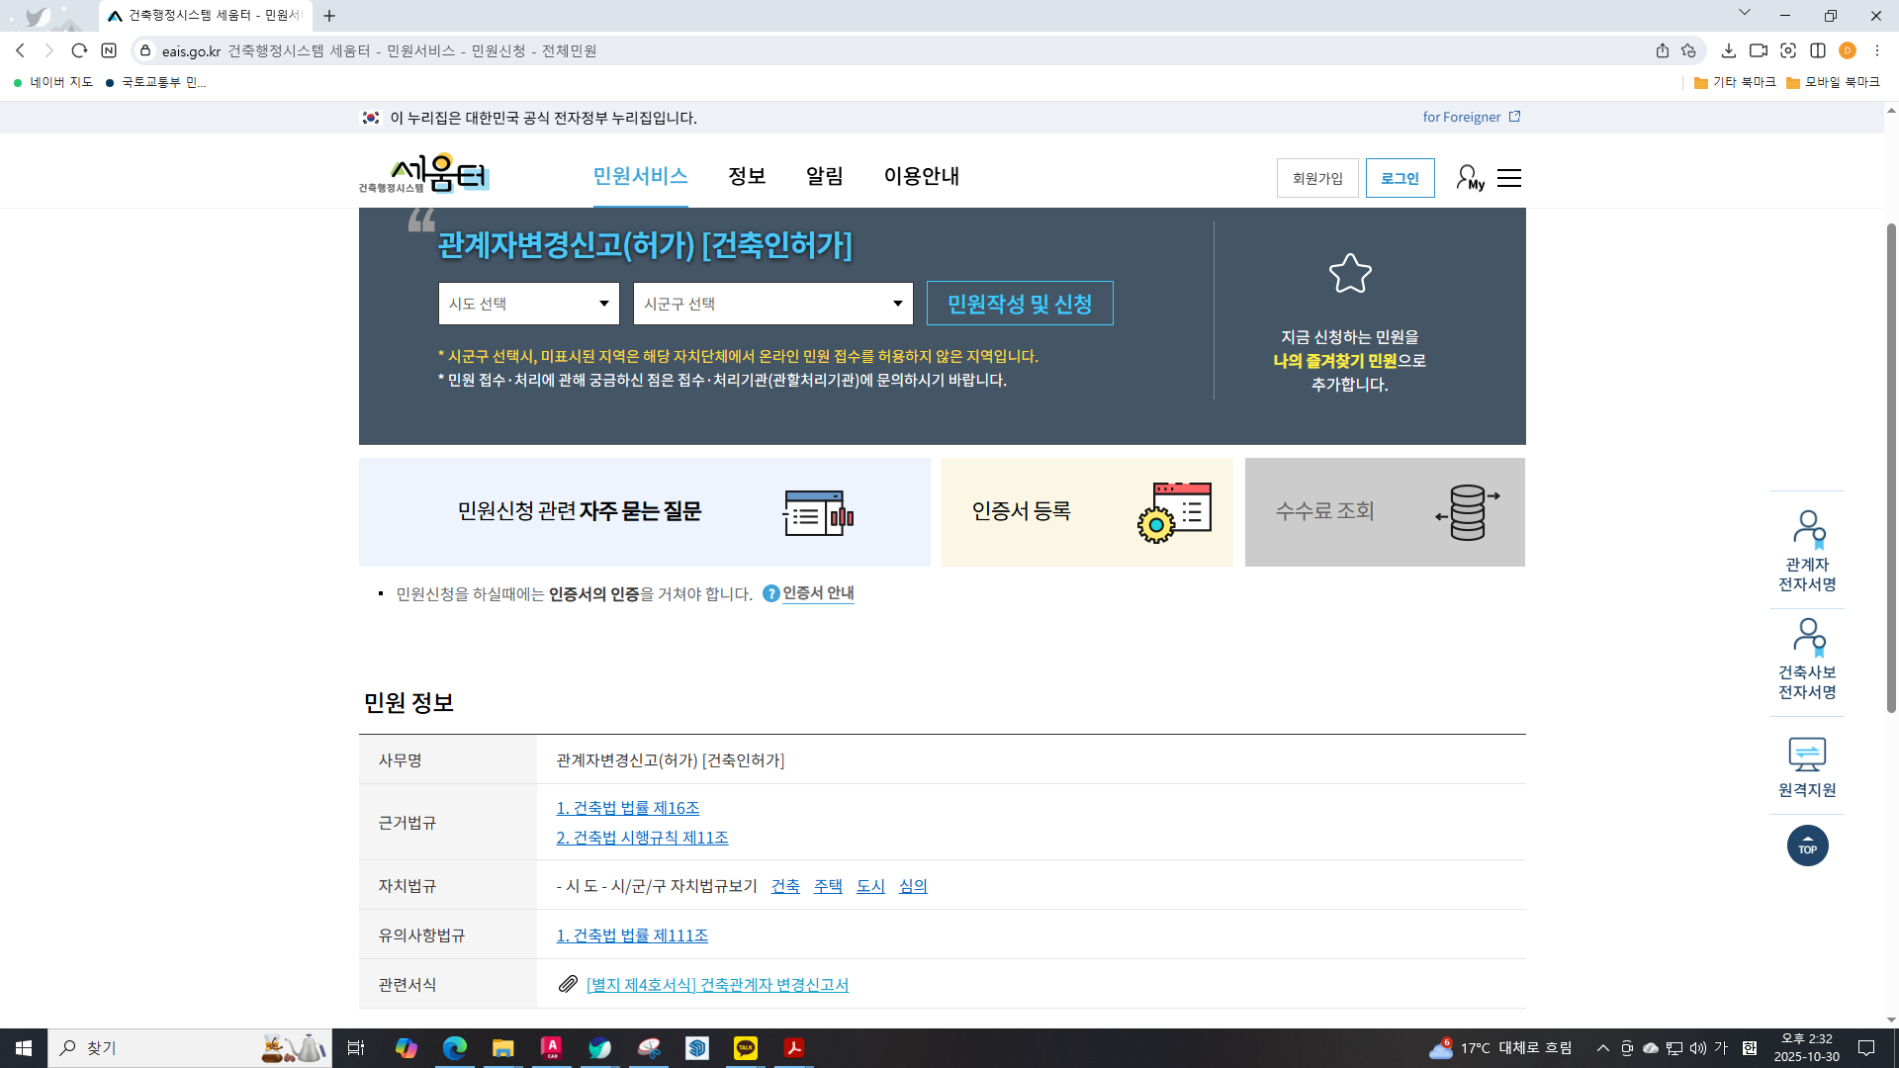The width and height of the screenshot is (1899, 1068).
Task: Click the 민원작성 및 신청 button
Action: click(x=1019, y=304)
